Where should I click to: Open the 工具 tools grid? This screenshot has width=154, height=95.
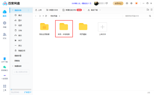coord(5,88)
